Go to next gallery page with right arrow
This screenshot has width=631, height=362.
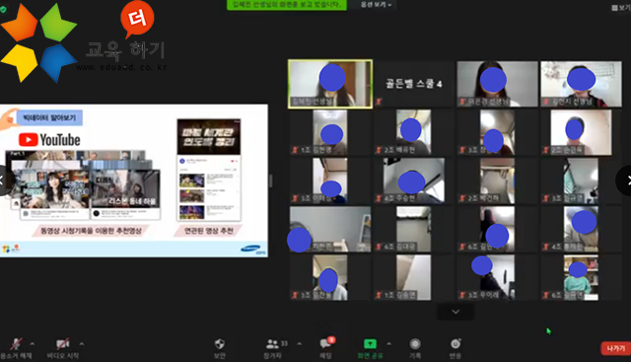point(625,181)
